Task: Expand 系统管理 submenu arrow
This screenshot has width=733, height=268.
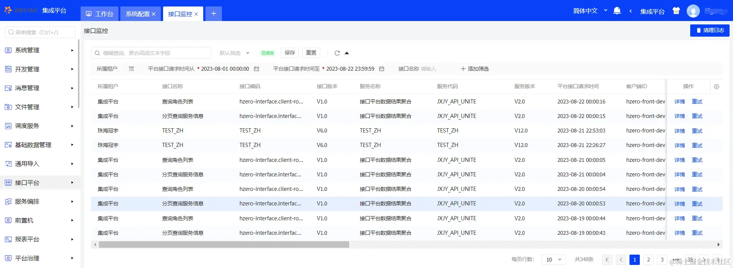Action: point(72,50)
